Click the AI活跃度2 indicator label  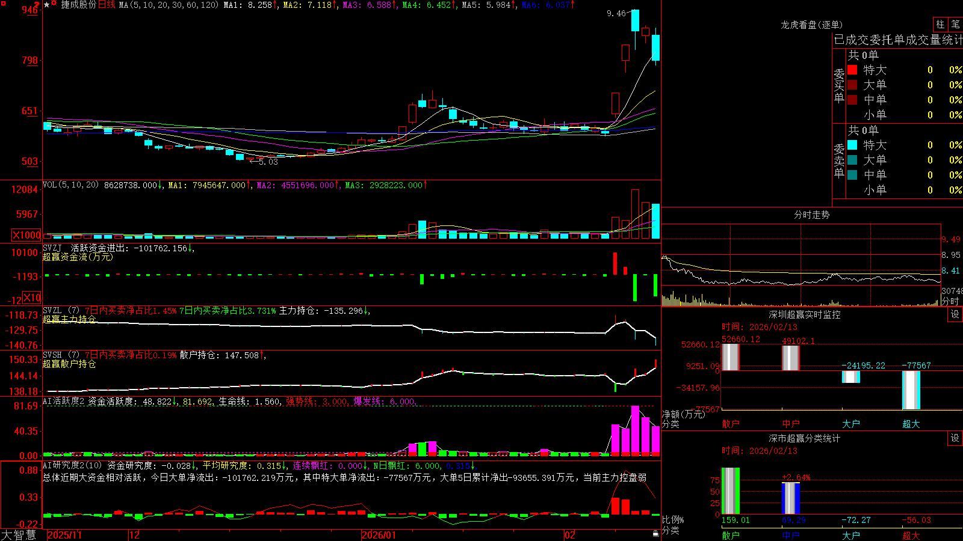tap(64, 401)
